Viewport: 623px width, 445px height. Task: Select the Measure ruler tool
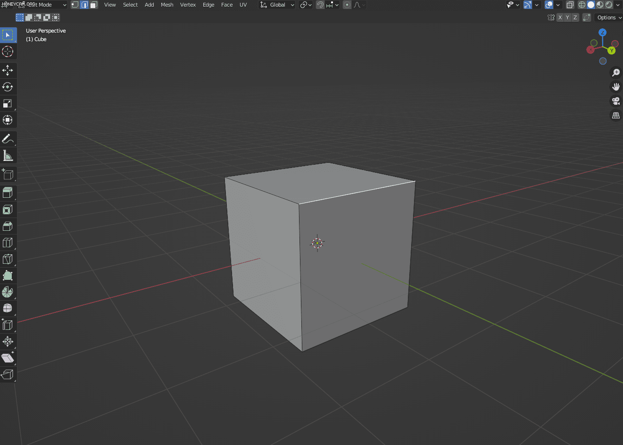(x=8, y=155)
